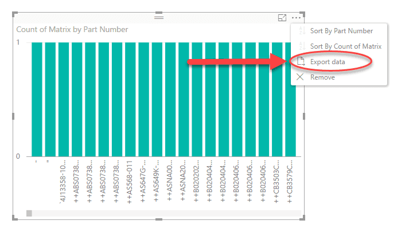Click the horizontal scrollbar track under chart
This screenshot has height=228, width=413.
[x=164, y=213]
